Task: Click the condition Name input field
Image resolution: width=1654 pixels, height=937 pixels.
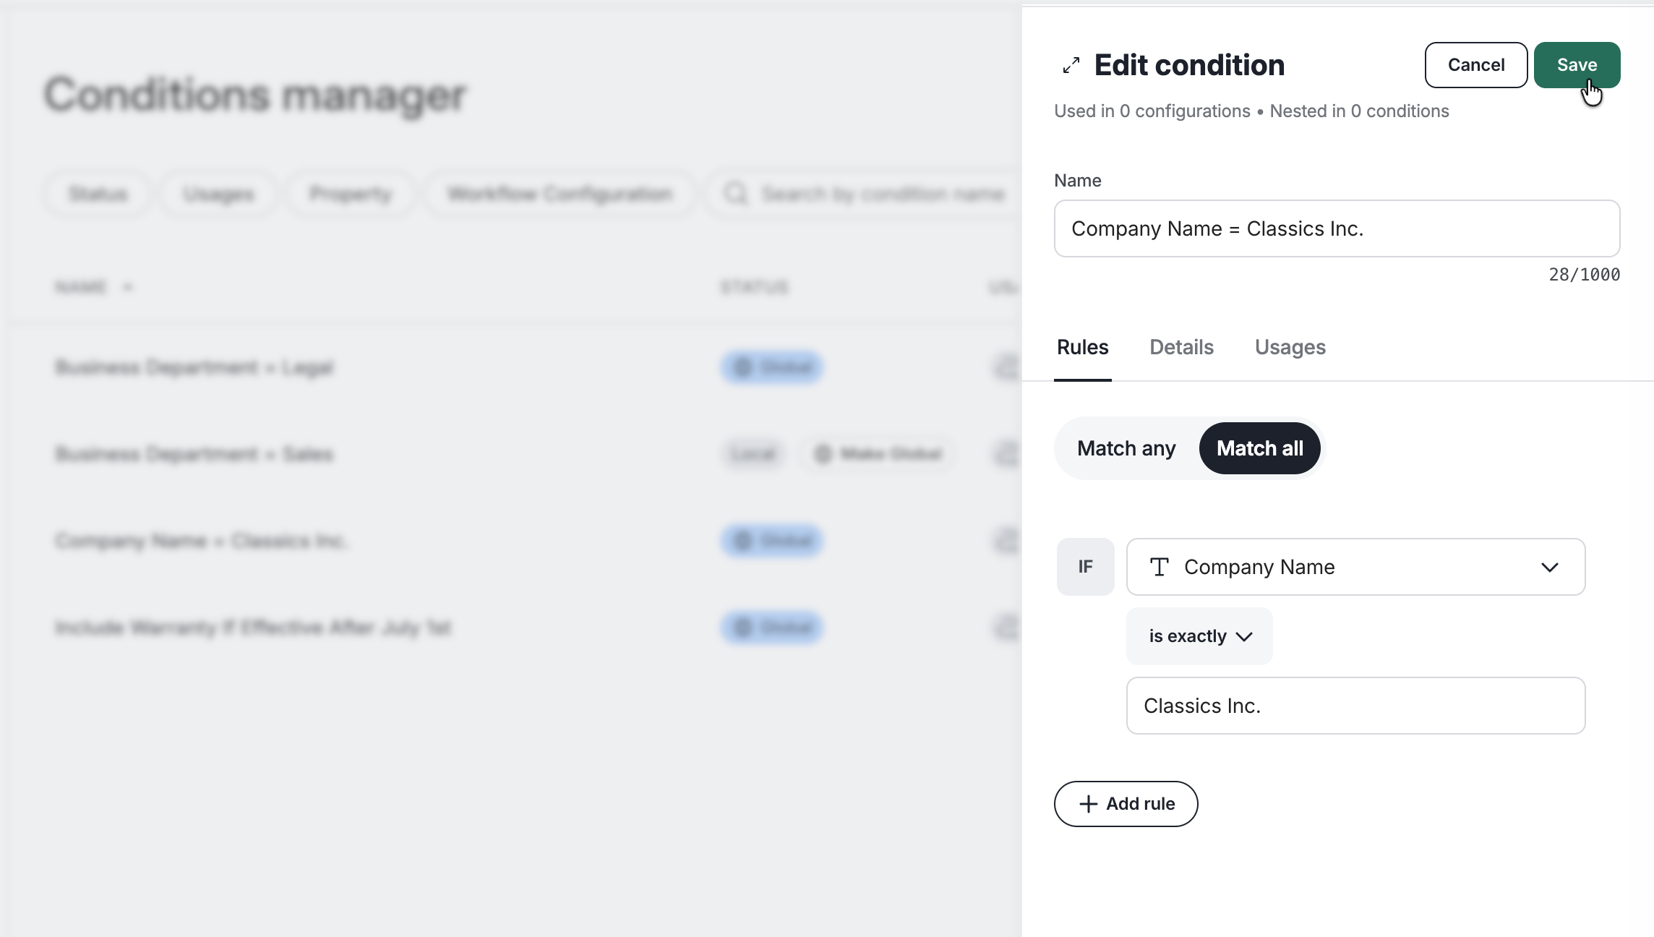Action: [x=1337, y=228]
